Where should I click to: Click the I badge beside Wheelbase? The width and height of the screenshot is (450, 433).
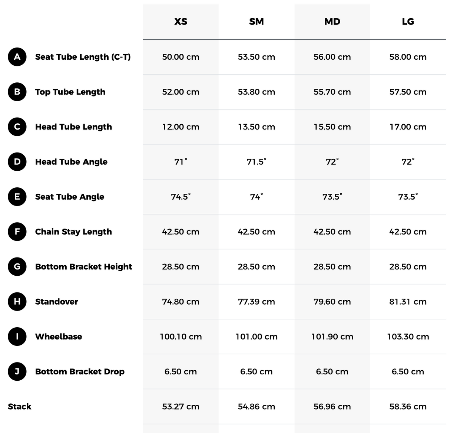pos(17,337)
